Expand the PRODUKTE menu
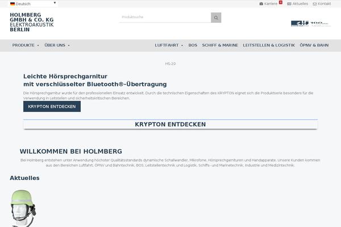Screen dimensions: 341x227 (26, 45)
